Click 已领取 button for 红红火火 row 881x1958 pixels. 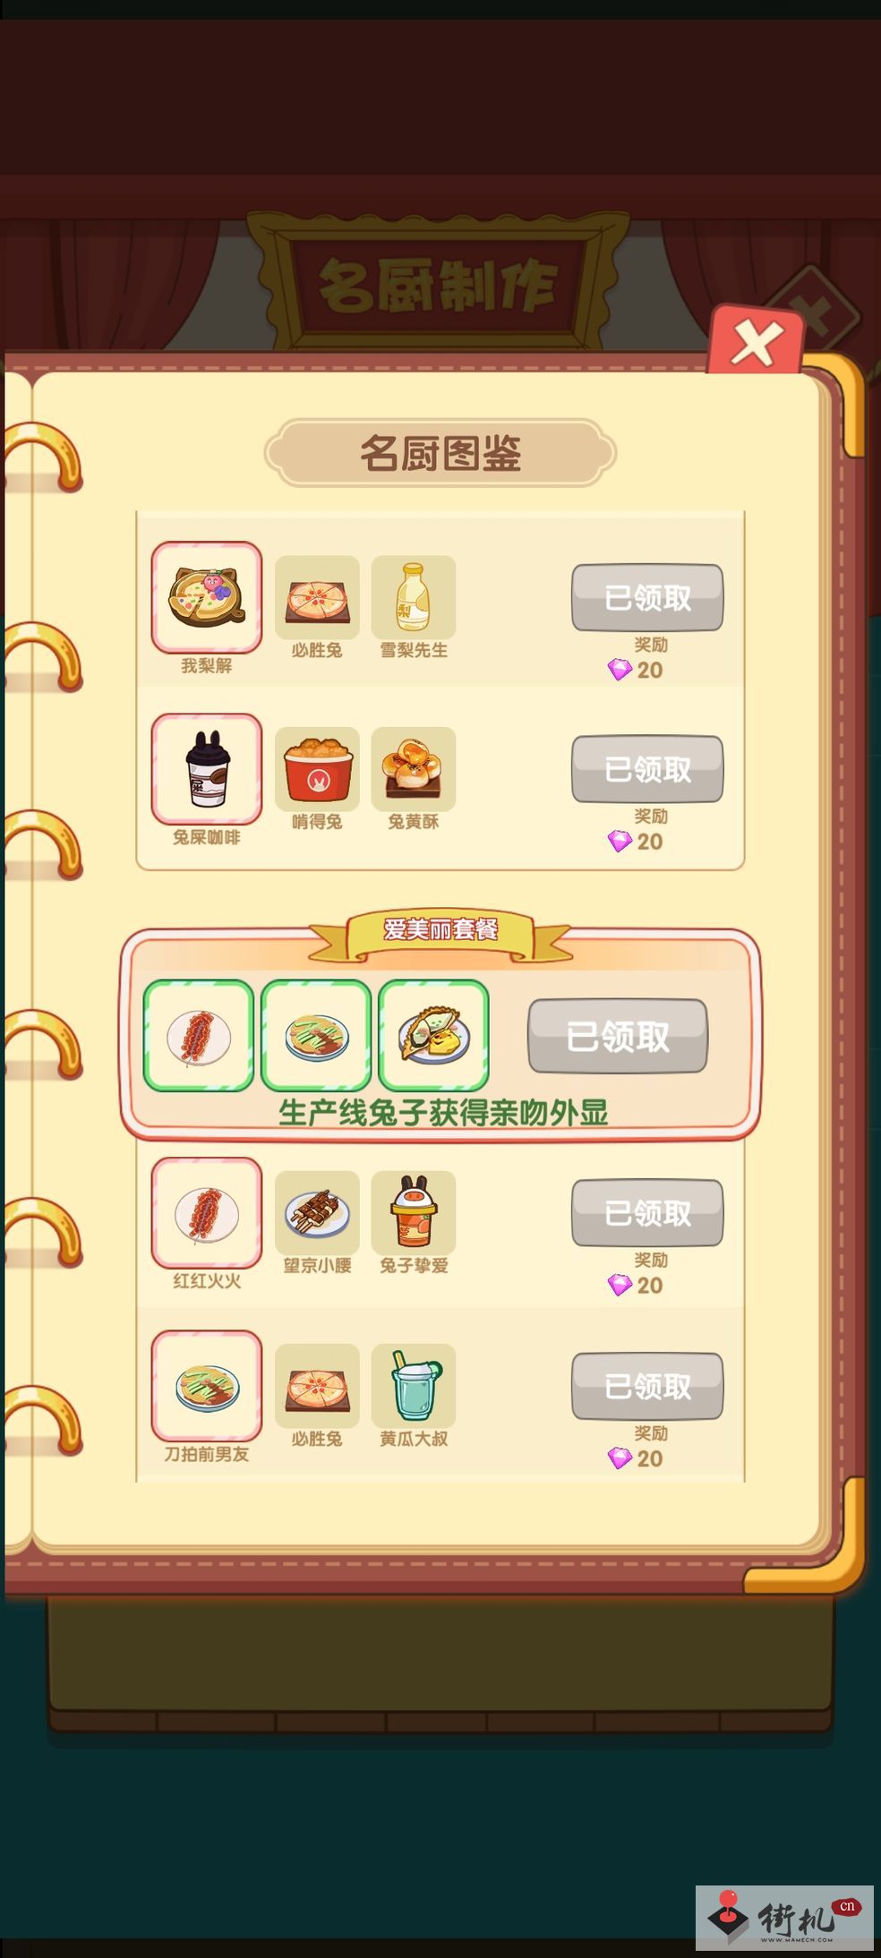647,1213
